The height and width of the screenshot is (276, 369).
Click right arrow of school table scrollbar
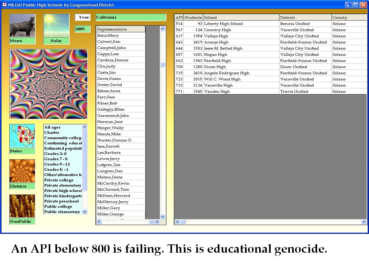pos(364,222)
